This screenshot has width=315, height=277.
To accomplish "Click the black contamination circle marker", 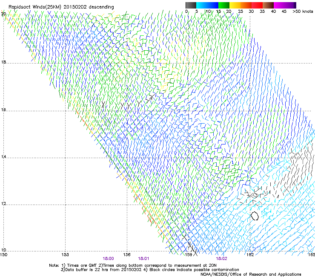I will pos(255,216).
